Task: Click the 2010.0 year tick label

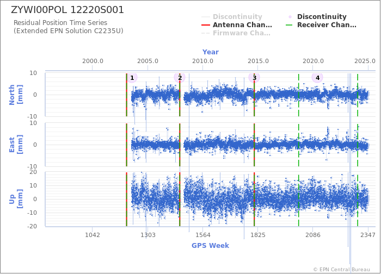Action: pos(203,61)
